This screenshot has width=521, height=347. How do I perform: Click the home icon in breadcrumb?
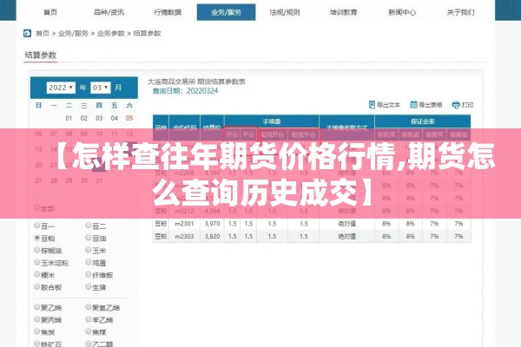point(27,33)
